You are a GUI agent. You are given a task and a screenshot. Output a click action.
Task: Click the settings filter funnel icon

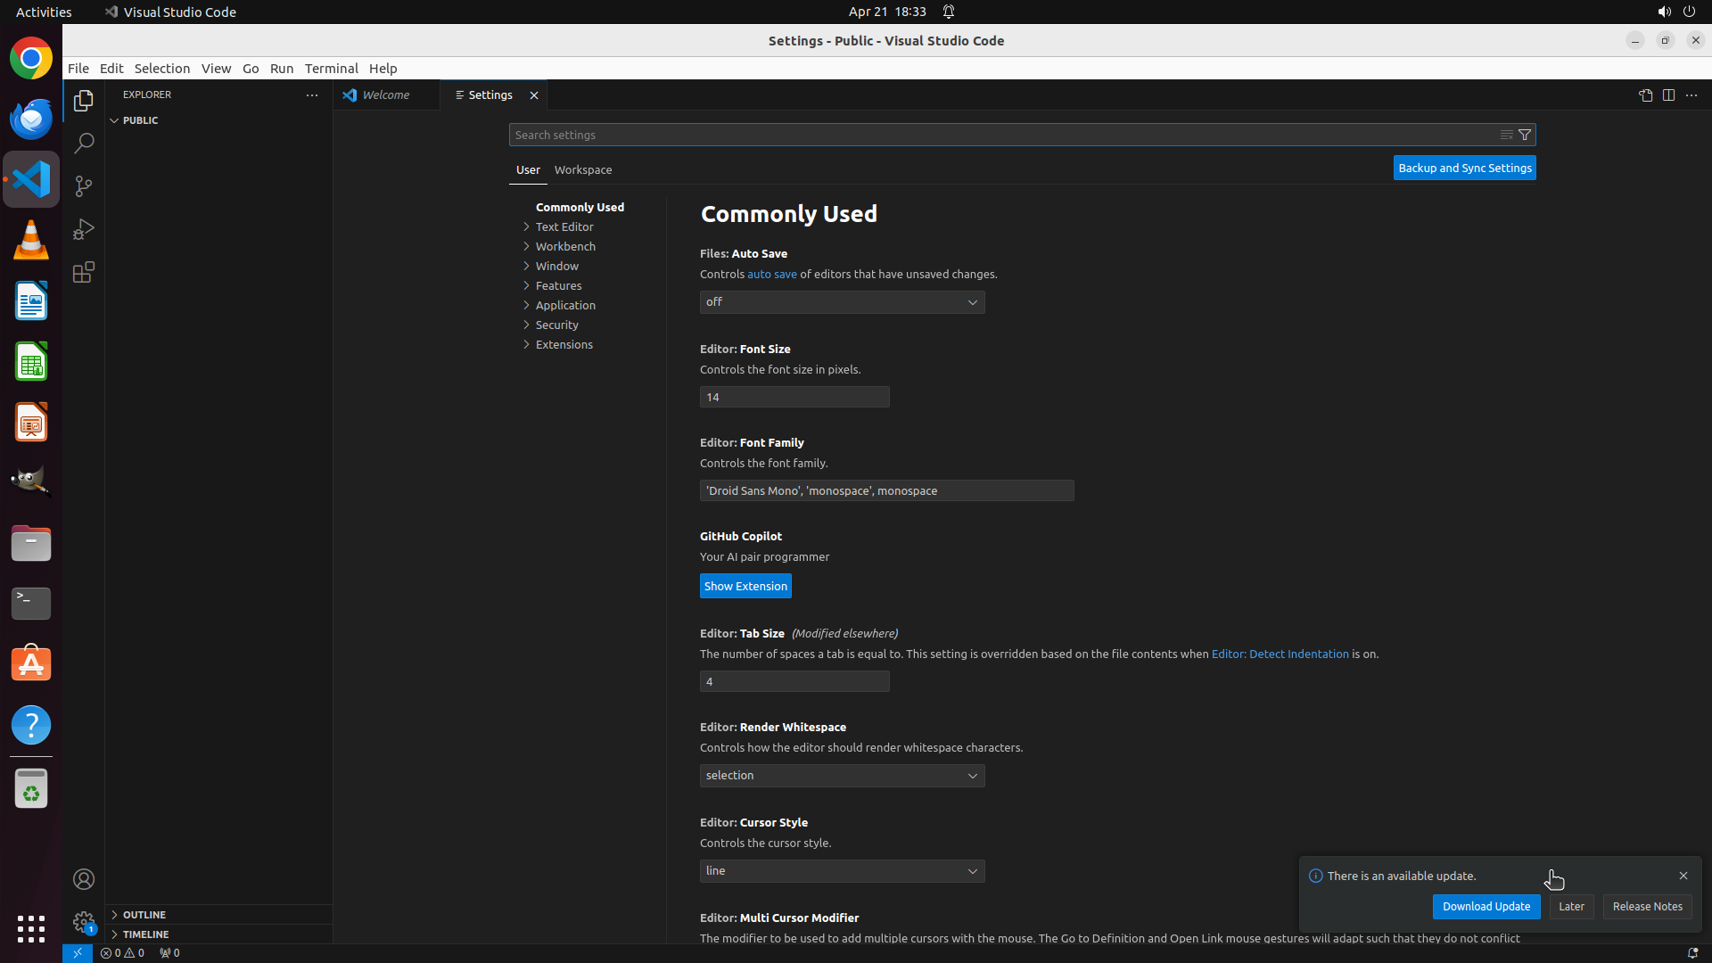(x=1525, y=135)
